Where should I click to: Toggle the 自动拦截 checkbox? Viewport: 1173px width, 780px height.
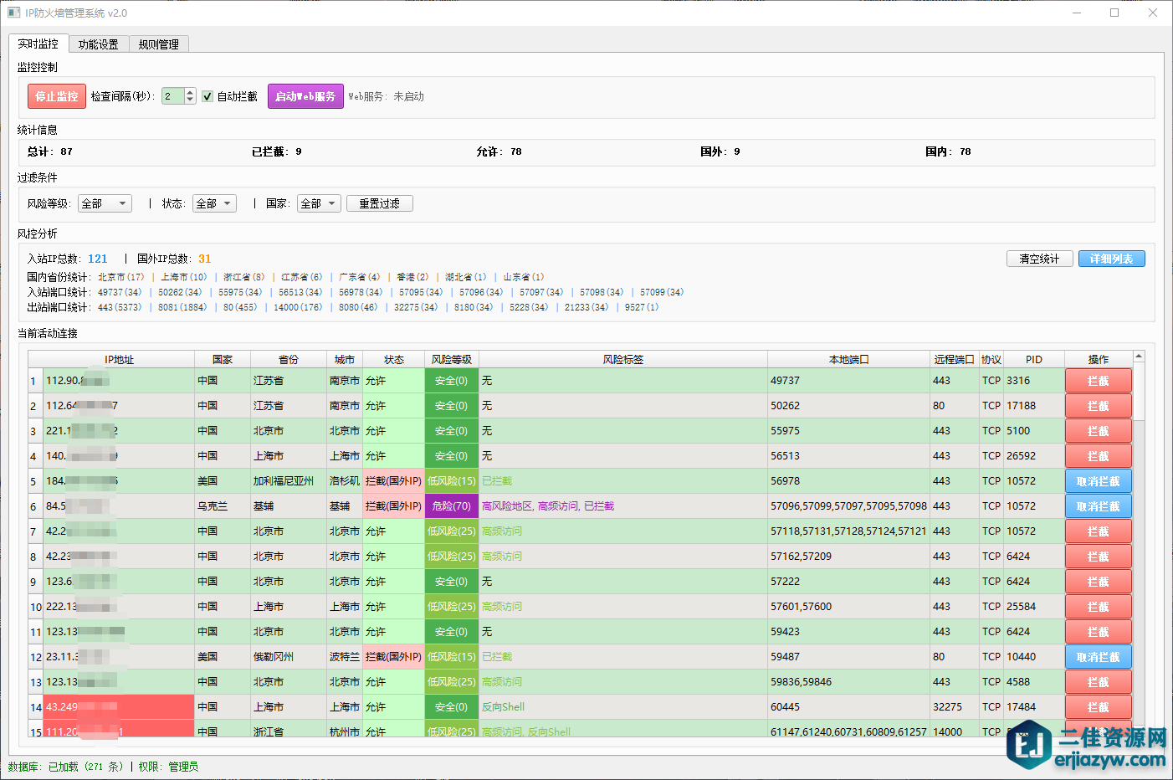click(207, 96)
